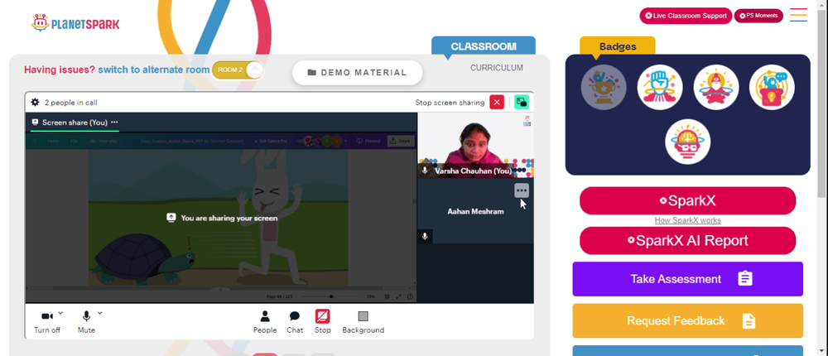Image resolution: width=828 pixels, height=356 pixels.
Task: Open Screen share (You) three-dots options
Action: (114, 122)
